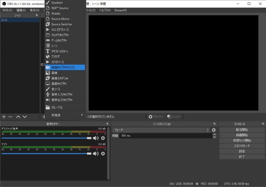Open desktop audio settings gear
The height and width of the screenshot is (187, 266).
(x=103, y=138)
